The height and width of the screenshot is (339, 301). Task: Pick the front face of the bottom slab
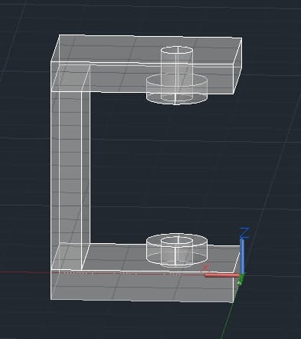pyautogui.click(x=142, y=286)
